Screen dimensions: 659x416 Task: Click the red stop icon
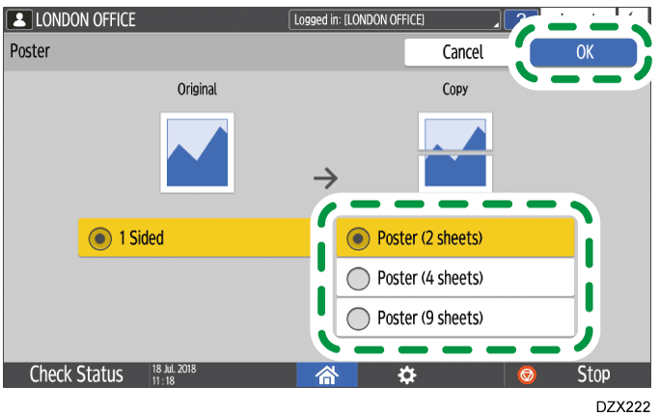529,374
